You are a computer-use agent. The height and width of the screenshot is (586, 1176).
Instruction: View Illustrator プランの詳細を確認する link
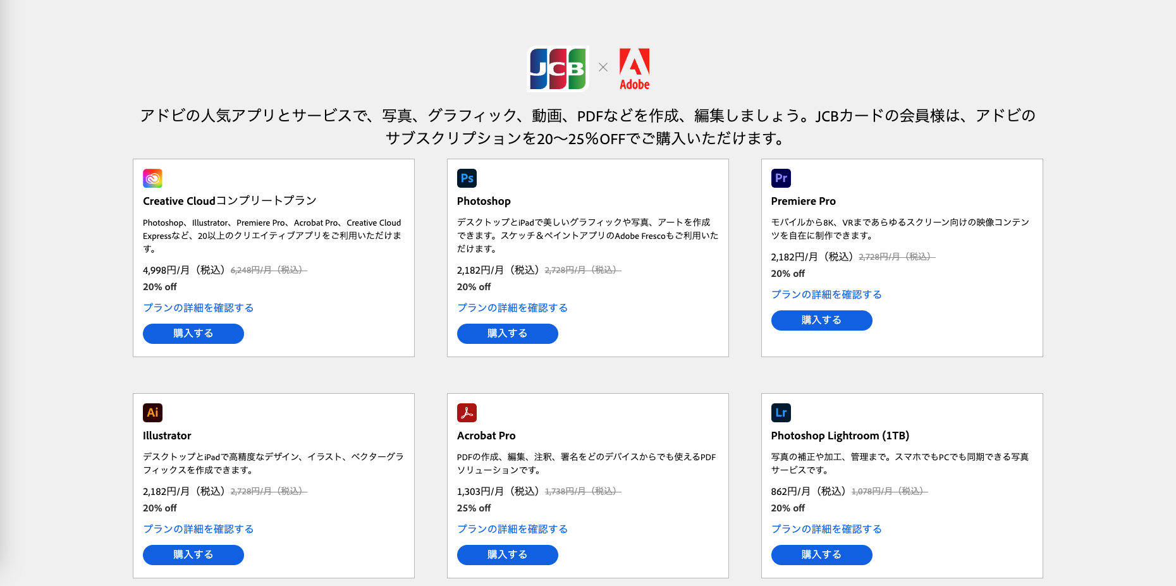198,529
